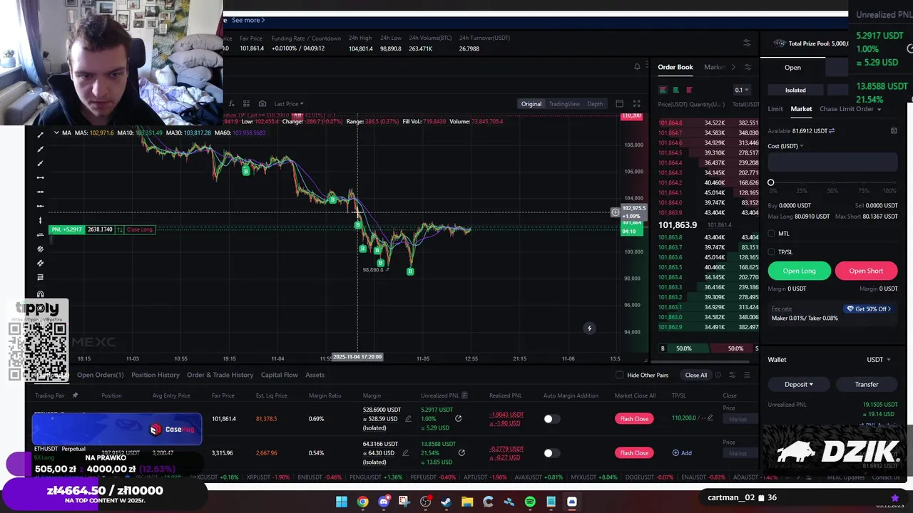Open the Position History tab
913x513 pixels.
[x=155, y=375]
